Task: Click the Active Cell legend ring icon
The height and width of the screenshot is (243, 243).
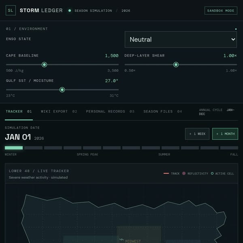Action: [212, 173]
